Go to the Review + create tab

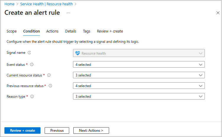pos(110,31)
